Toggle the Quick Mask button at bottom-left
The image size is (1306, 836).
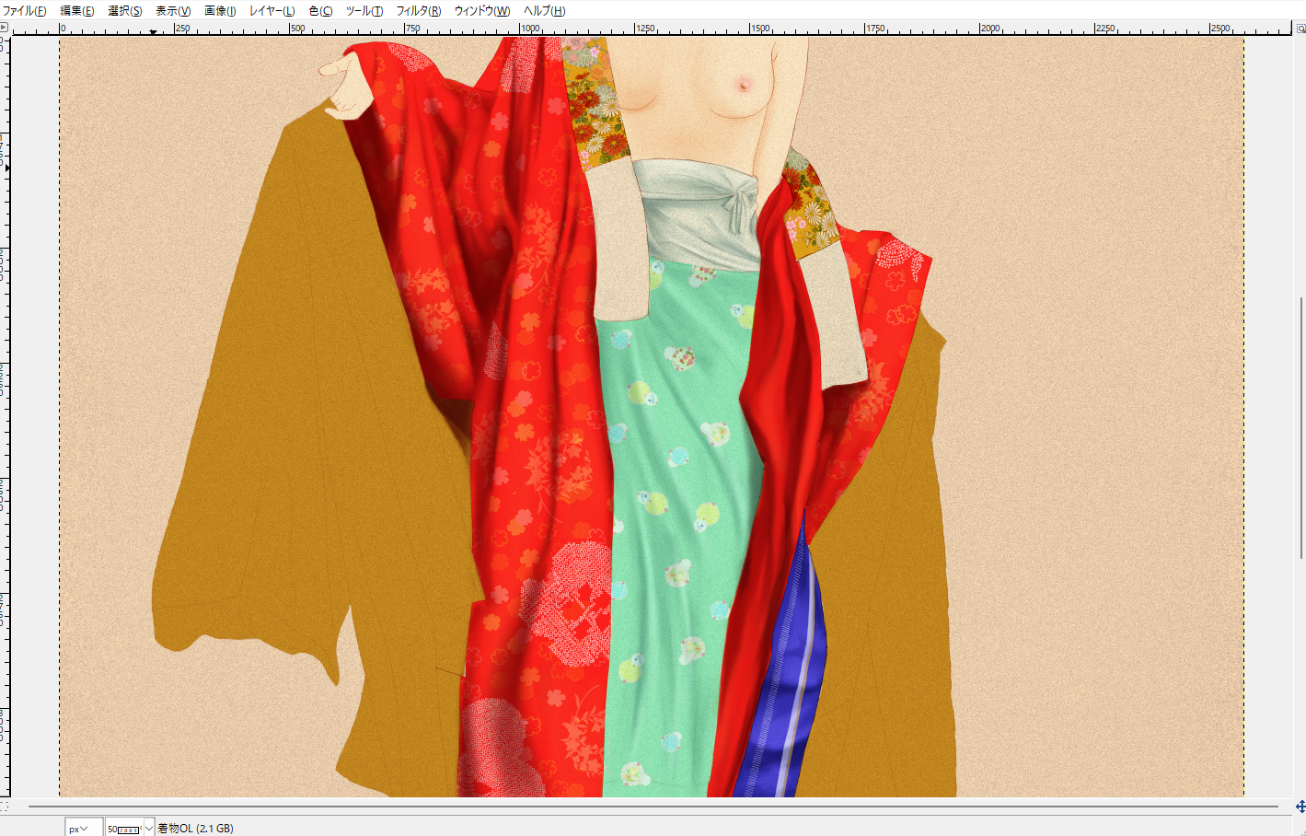point(4,806)
